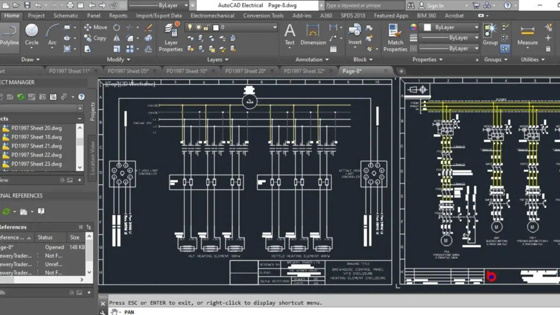Toggle the light bulb layer visibility icon
This screenshot has width=560, height=315.
(190, 26)
